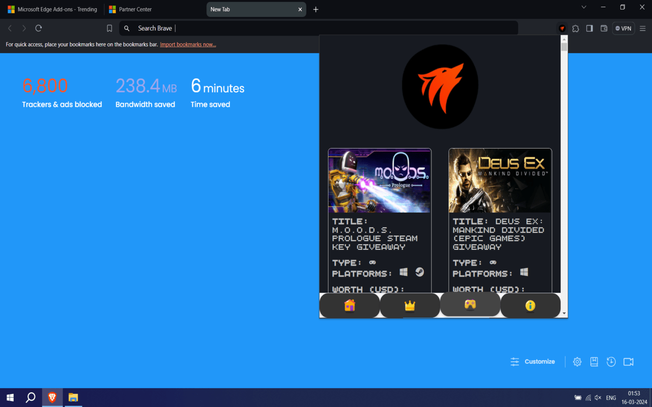Click the red wolf extension toolbar icon
Image resolution: width=652 pixels, height=407 pixels.
562,28
